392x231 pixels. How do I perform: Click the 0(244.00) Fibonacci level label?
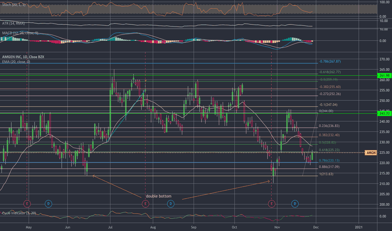coord(326,111)
